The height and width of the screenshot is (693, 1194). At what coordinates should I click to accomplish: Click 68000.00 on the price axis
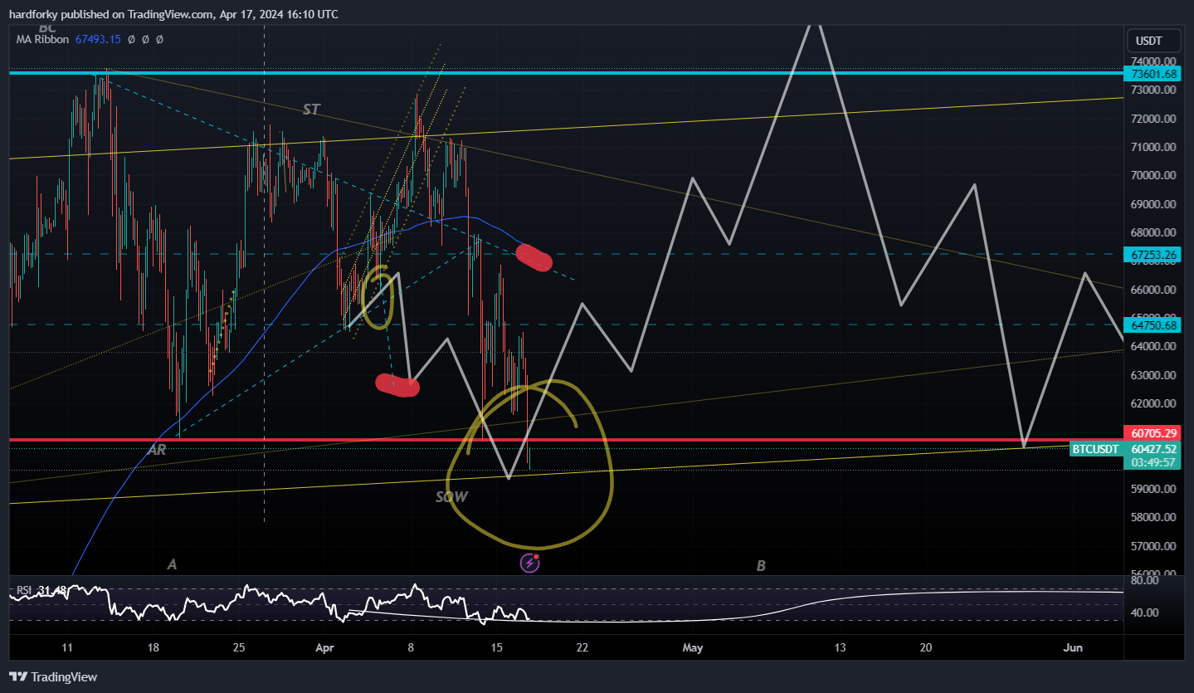coord(1153,232)
